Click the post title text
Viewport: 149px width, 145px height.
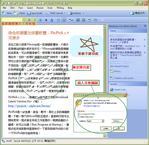[38, 35]
